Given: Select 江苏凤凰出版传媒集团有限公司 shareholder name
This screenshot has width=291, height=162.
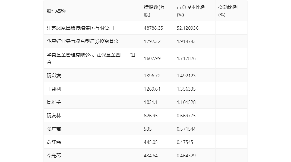Looking at the screenshot, I should pos(80,28).
